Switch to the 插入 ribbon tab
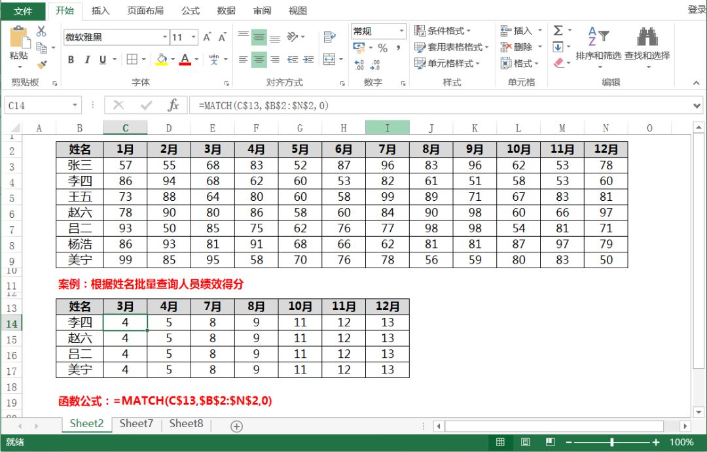The width and height of the screenshot is (707, 452). point(101,10)
